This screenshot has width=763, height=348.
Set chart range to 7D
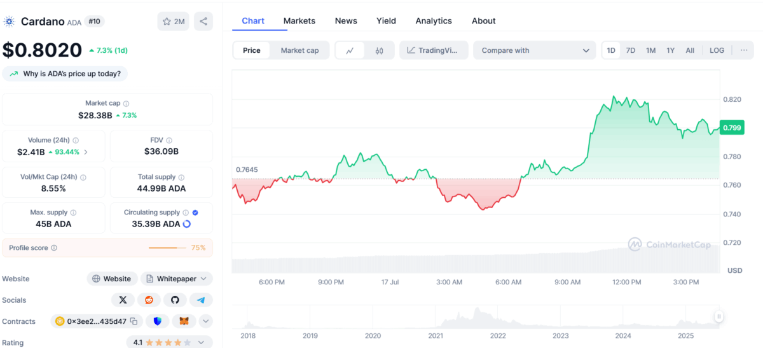coord(631,50)
